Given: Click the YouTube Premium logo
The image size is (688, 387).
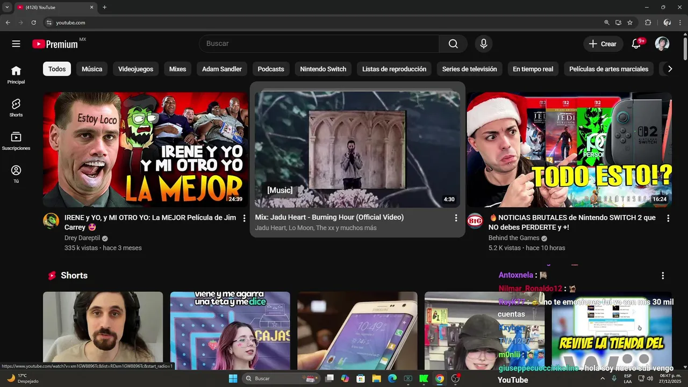Looking at the screenshot, I should [x=55, y=44].
